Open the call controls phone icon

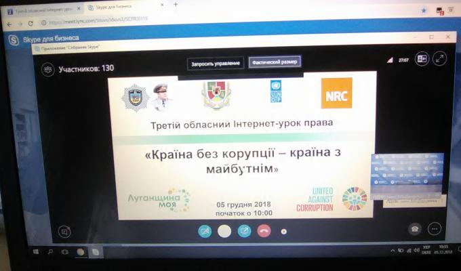[x=415, y=229]
